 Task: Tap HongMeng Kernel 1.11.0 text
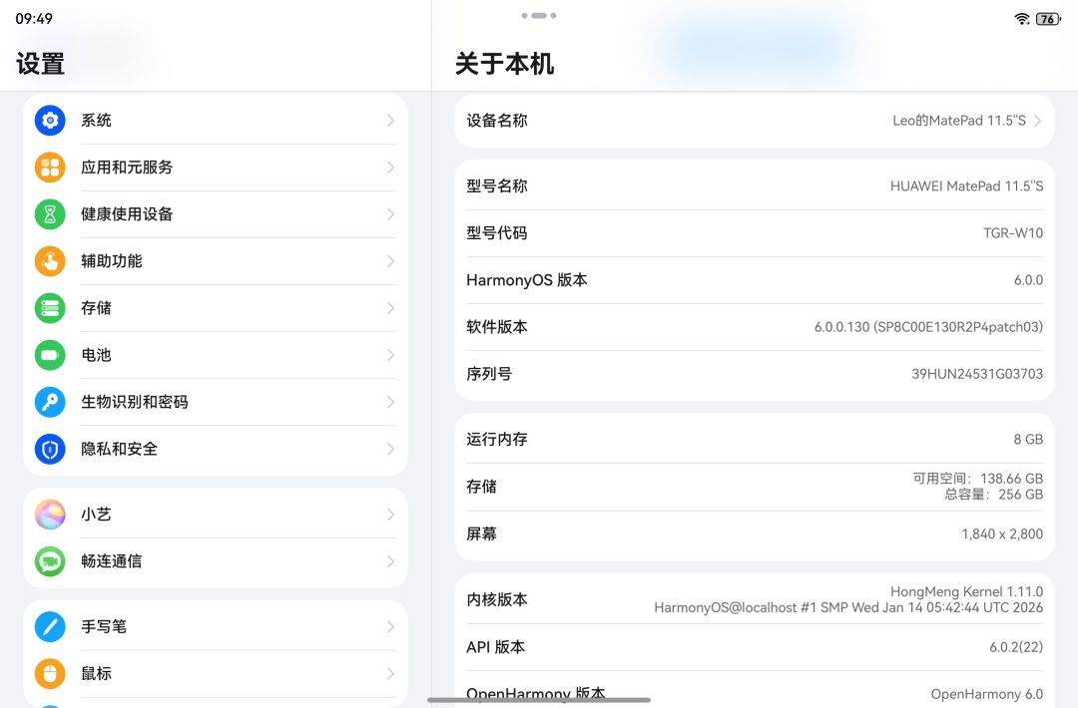[966, 591]
